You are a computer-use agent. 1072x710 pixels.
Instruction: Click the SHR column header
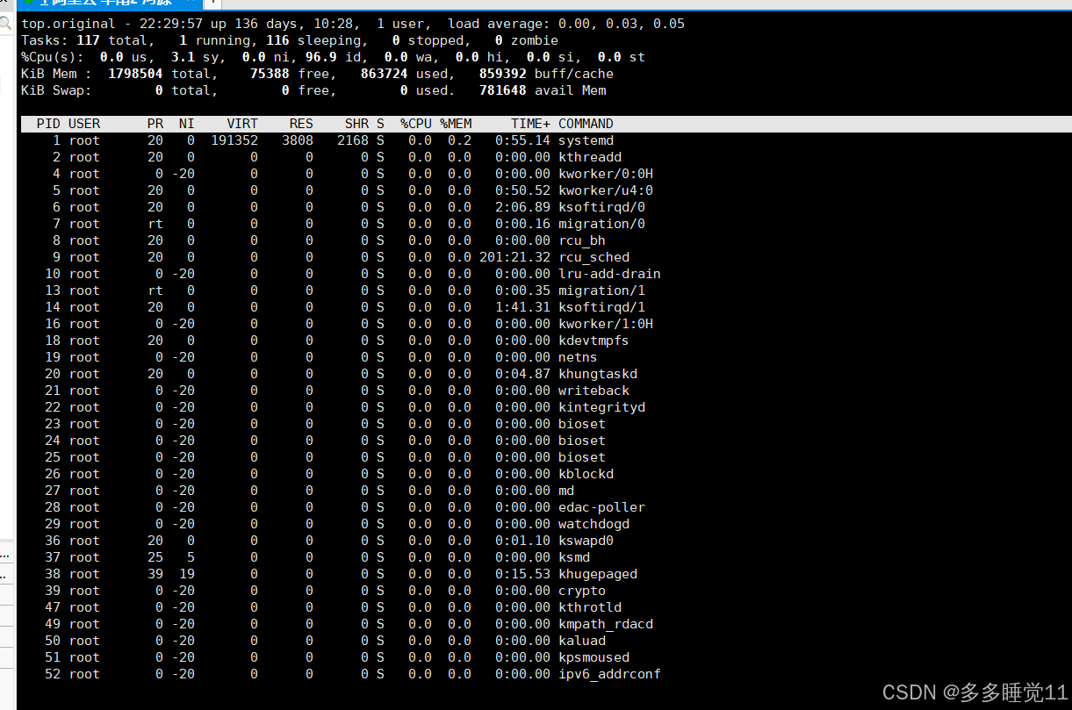click(x=356, y=124)
